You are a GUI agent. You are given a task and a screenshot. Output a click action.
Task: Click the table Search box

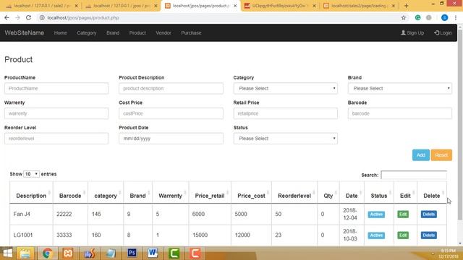click(x=414, y=175)
